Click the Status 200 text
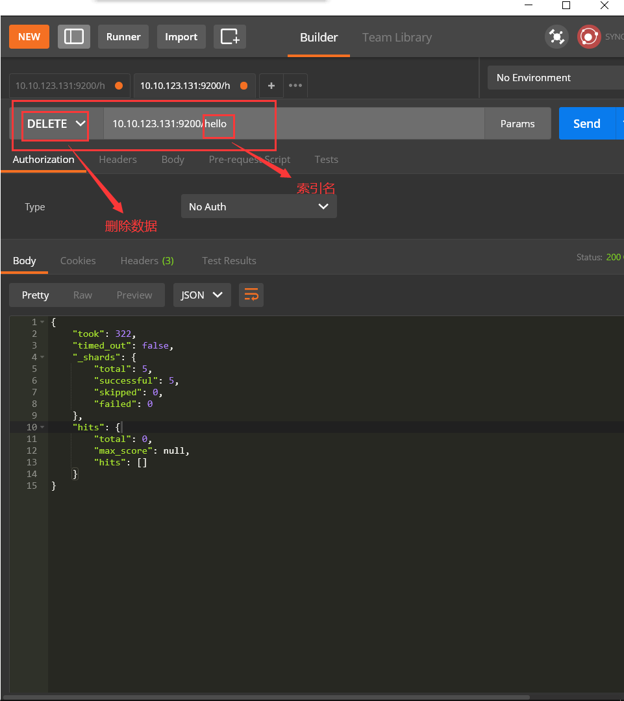Image resolution: width=624 pixels, height=701 pixels. click(599, 257)
